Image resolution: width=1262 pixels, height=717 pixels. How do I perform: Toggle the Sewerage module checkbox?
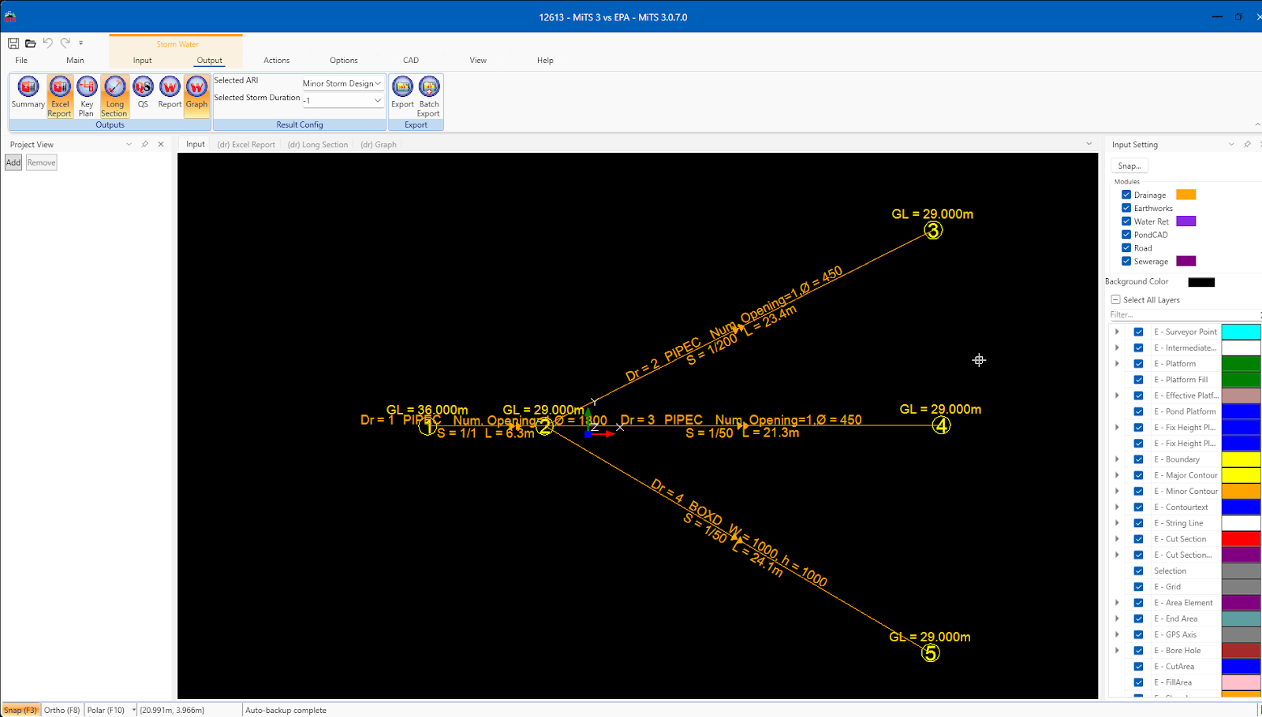[x=1126, y=261]
